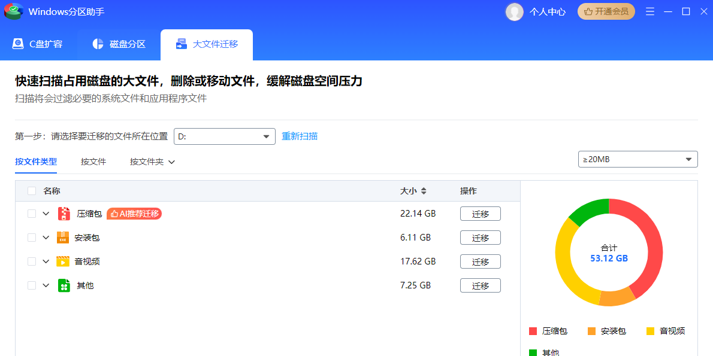Viewport: 713px width, 356px height.
Task: Click the crown icon on 开通会员 button
Action: (x=588, y=12)
